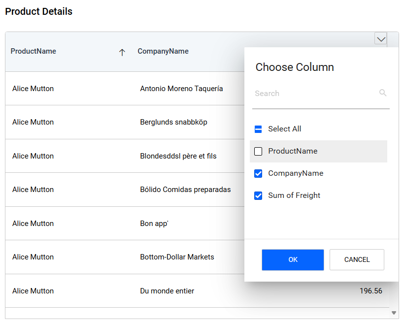Screen dimensions: 405x321
Task: Click the Bottom-Dollar Markets cell
Action: (x=177, y=257)
